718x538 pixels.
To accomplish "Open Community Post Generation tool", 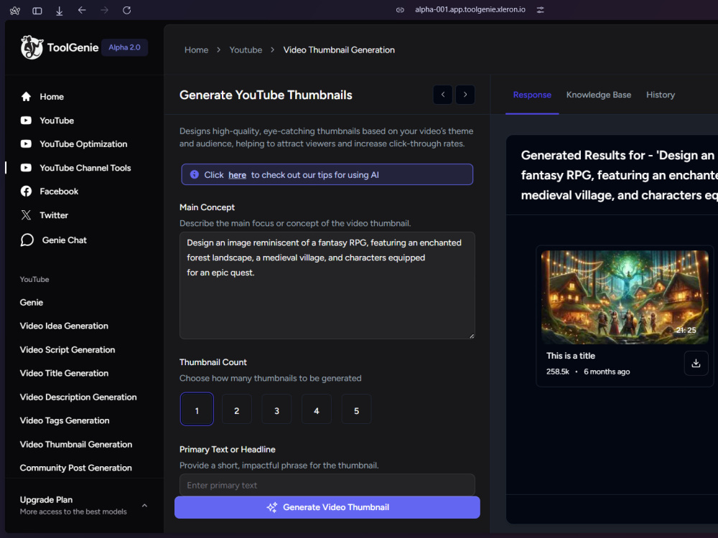I will [75, 468].
